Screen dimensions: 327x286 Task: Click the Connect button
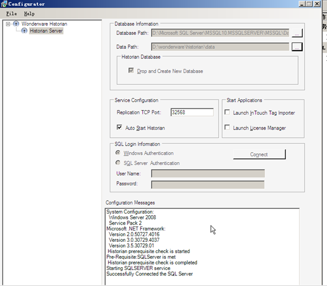pyautogui.click(x=259, y=154)
